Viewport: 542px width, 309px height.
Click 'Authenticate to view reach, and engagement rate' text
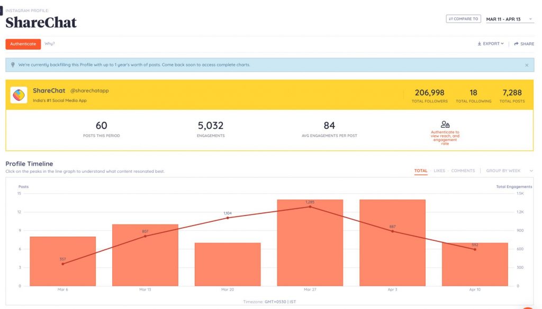click(x=445, y=138)
